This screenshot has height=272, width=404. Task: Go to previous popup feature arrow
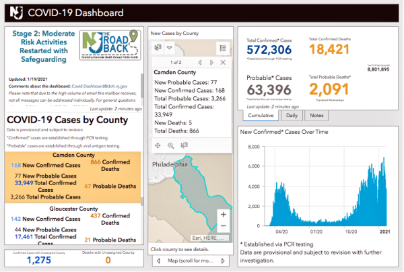tap(201, 63)
